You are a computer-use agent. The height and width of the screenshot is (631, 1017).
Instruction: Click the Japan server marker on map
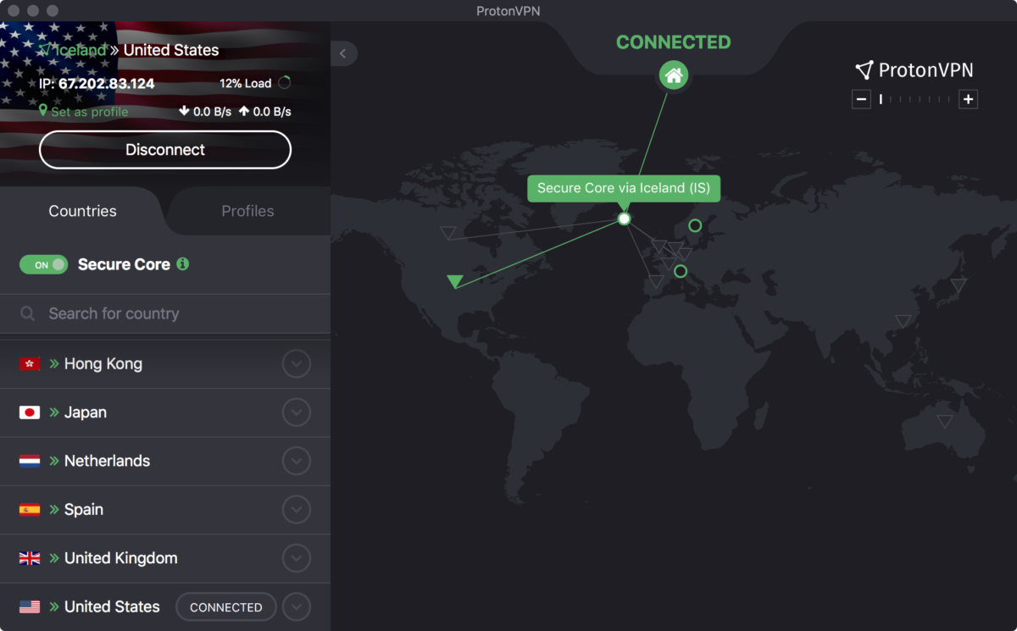[959, 285]
